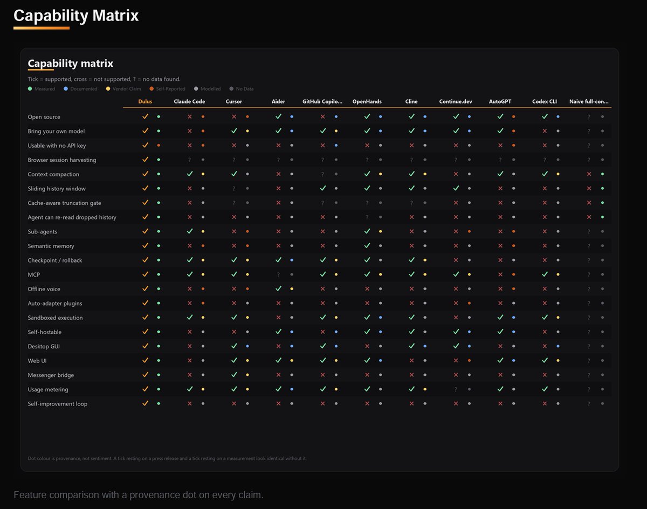Click the Feature comparison caption text
647x509 pixels.
pos(139,495)
